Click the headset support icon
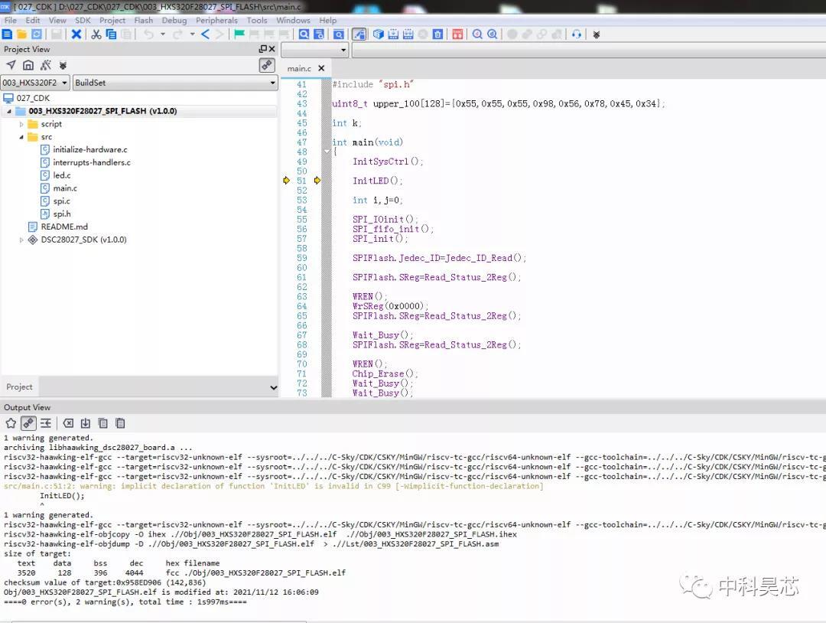 [577, 34]
